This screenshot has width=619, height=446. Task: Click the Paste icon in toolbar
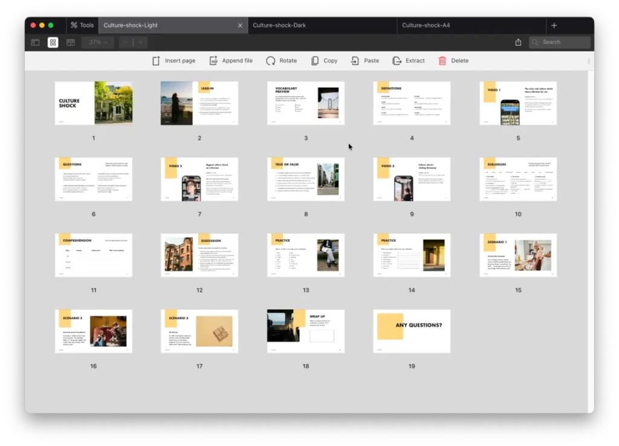pos(355,61)
